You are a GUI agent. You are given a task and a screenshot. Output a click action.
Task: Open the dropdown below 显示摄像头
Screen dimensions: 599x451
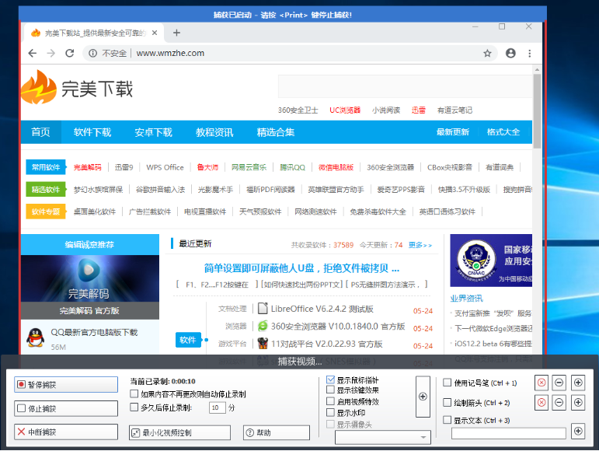tap(381, 438)
